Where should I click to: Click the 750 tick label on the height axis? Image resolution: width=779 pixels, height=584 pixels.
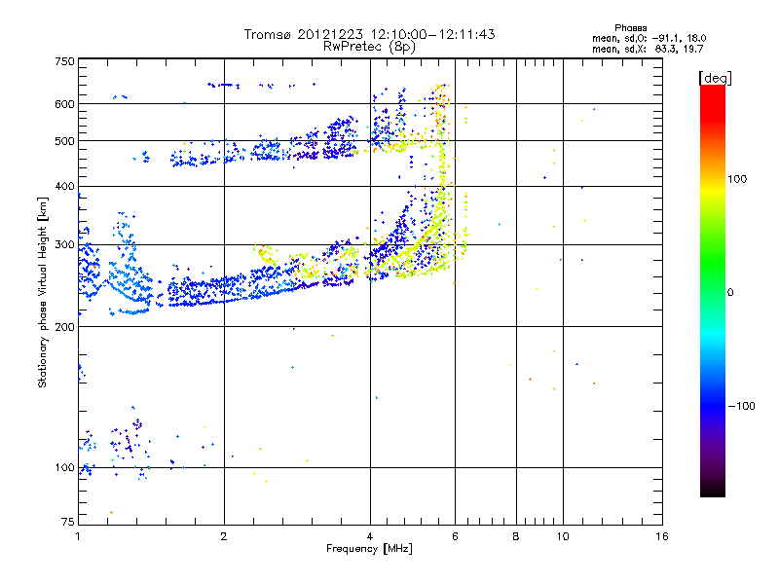pyautogui.click(x=64, y=60)
